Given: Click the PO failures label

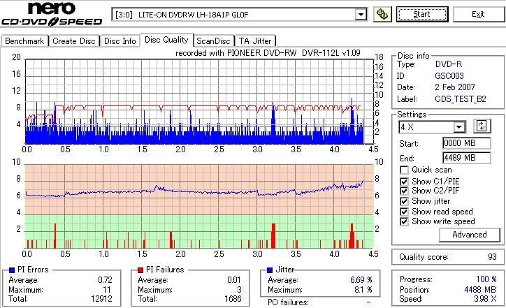Looking at the screenshot, I should 288,302.
